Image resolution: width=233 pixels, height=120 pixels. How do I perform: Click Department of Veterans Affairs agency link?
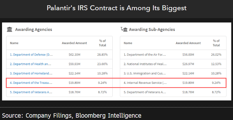coord(31,92)
